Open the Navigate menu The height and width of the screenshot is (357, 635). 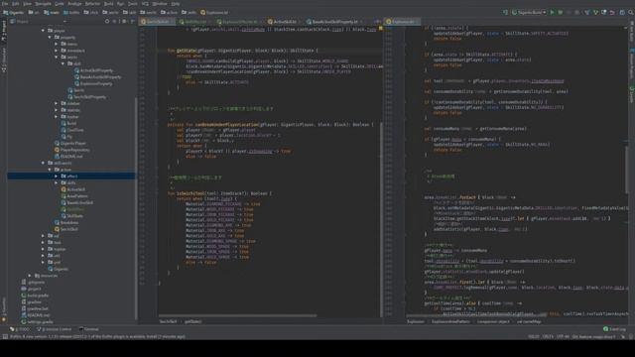pyautogui.click(x=43, y=4)
